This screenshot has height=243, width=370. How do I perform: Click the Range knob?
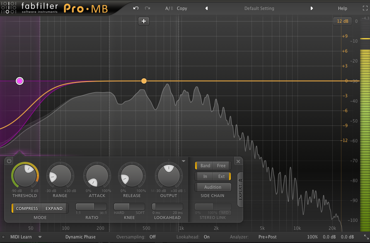[x=60, y=176]
